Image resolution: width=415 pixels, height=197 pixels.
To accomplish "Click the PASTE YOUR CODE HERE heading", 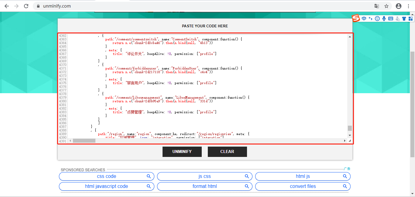I will (205, 26).
